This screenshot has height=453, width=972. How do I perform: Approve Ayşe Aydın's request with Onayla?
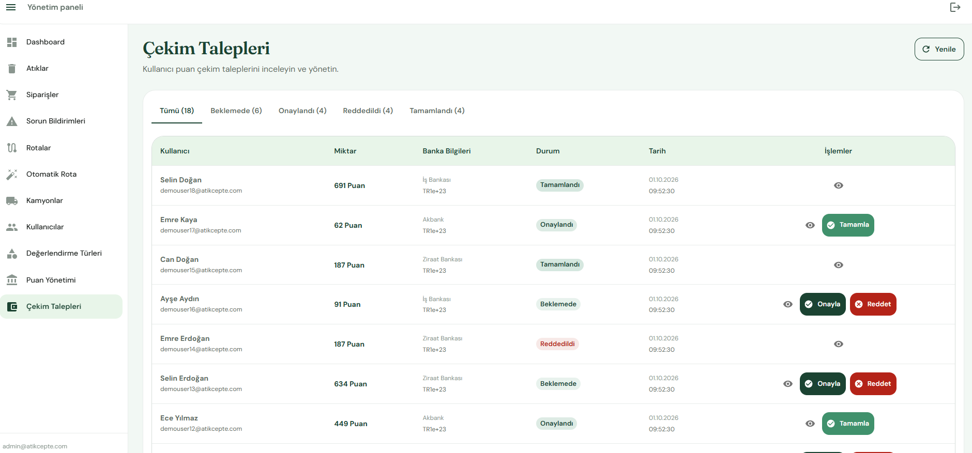tap(823, 304)
